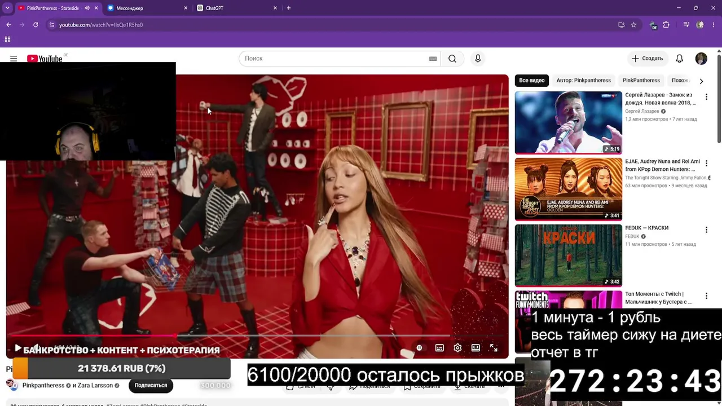Close the ChatGPT tab
This screenshot has width=722, height=406.
coord(275,8)
